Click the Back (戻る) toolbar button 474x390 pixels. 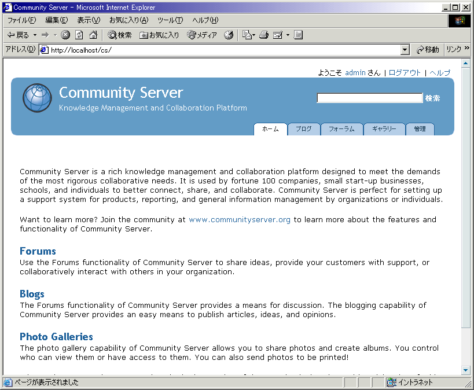pos(18,35)
